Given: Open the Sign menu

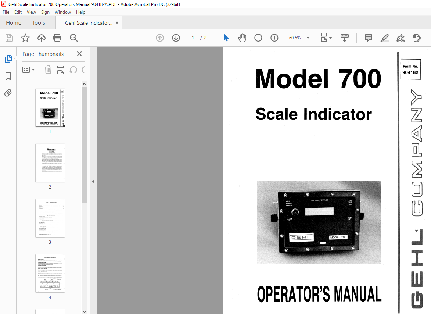Looking at the screenshot, I should [x=45, y=12].
